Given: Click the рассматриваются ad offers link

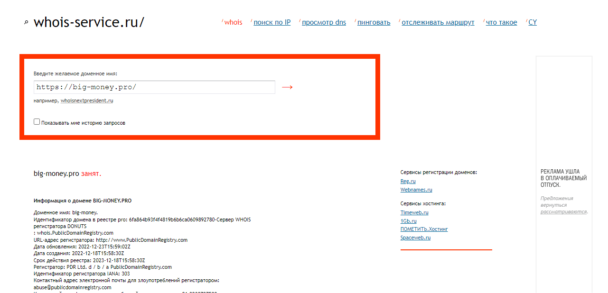Looking at the screenshot, I should click(563, 211).
